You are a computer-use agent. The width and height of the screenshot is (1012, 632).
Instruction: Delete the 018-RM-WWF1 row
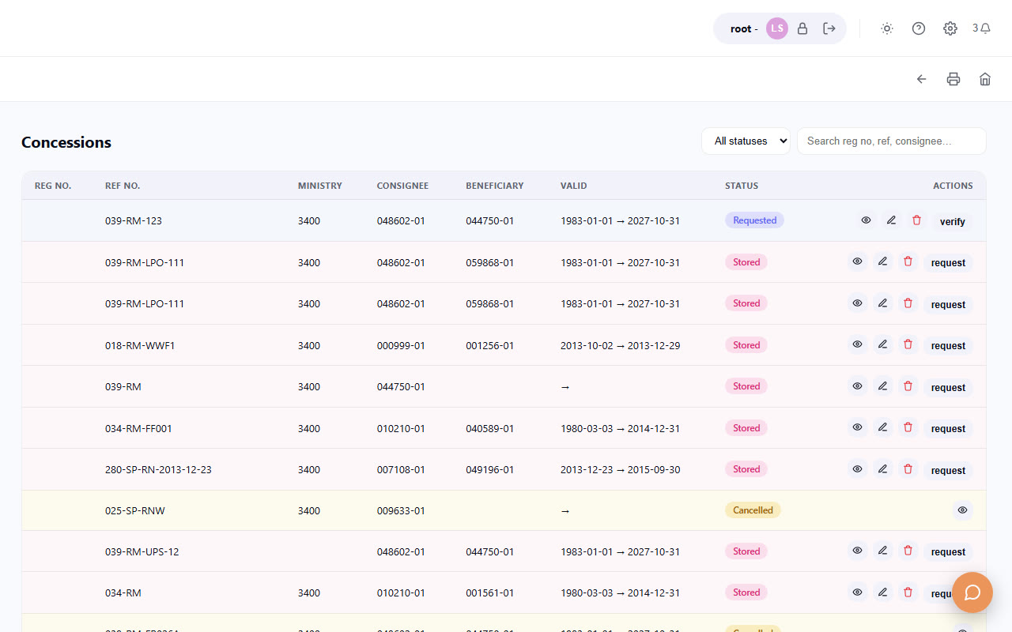click(908, 344)
